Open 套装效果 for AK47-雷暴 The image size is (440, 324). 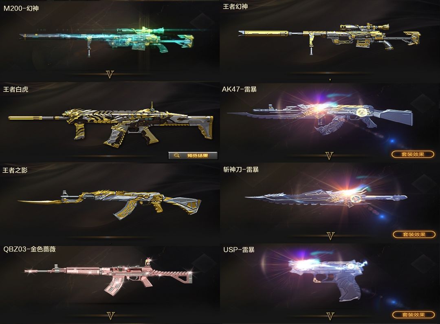412,154
